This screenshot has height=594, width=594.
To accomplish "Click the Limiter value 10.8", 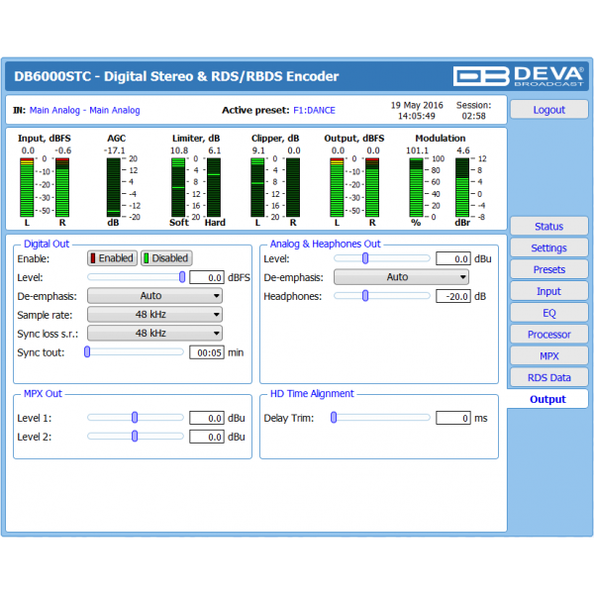I will (x=179, y=150).
